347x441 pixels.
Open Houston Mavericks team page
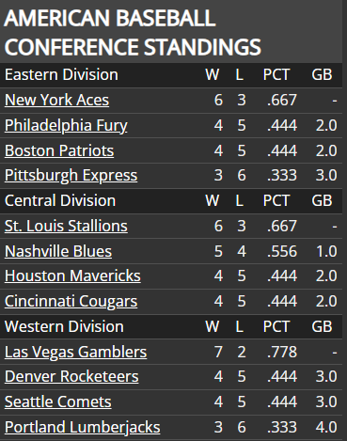pyautogui.click(x=72, y=276)
